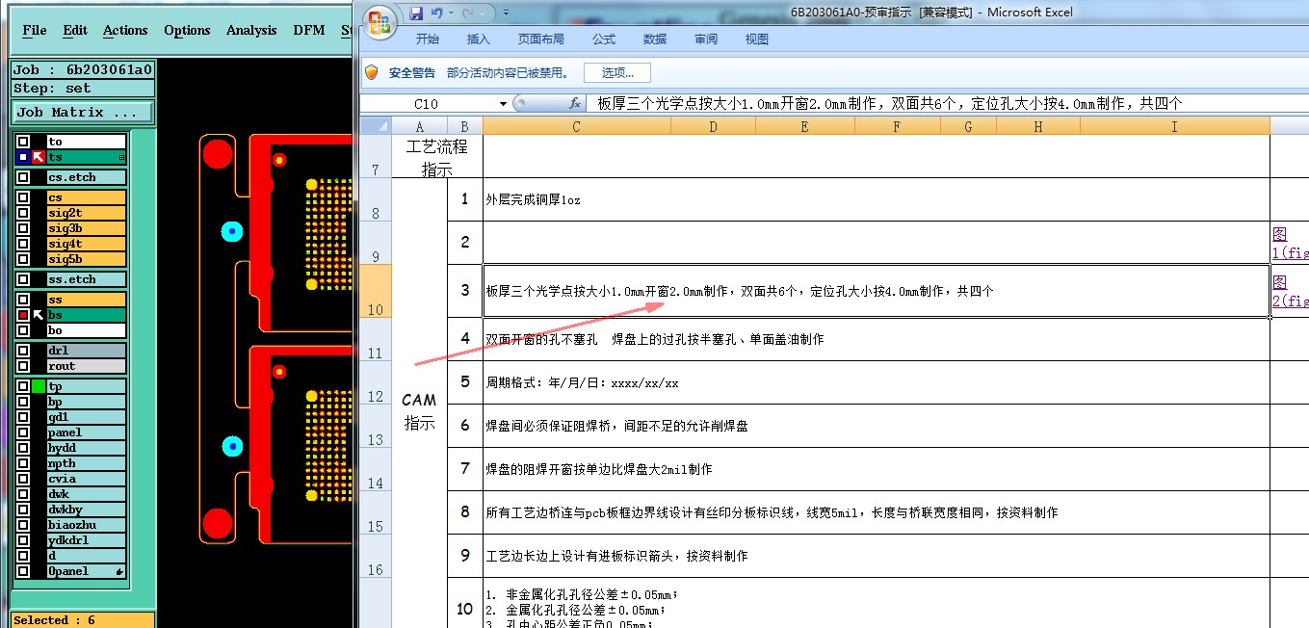Click cell with 周期格式 text
The height and width of the screenshot is (628, 1309).
coord(876,382)
